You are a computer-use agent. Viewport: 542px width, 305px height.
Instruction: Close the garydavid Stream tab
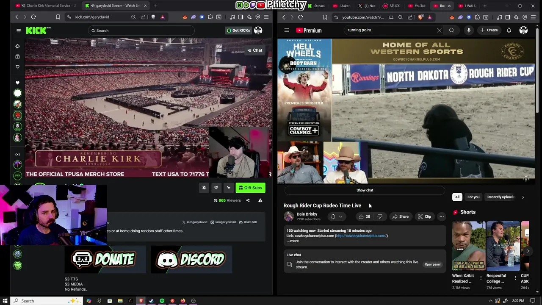[145, 6]
